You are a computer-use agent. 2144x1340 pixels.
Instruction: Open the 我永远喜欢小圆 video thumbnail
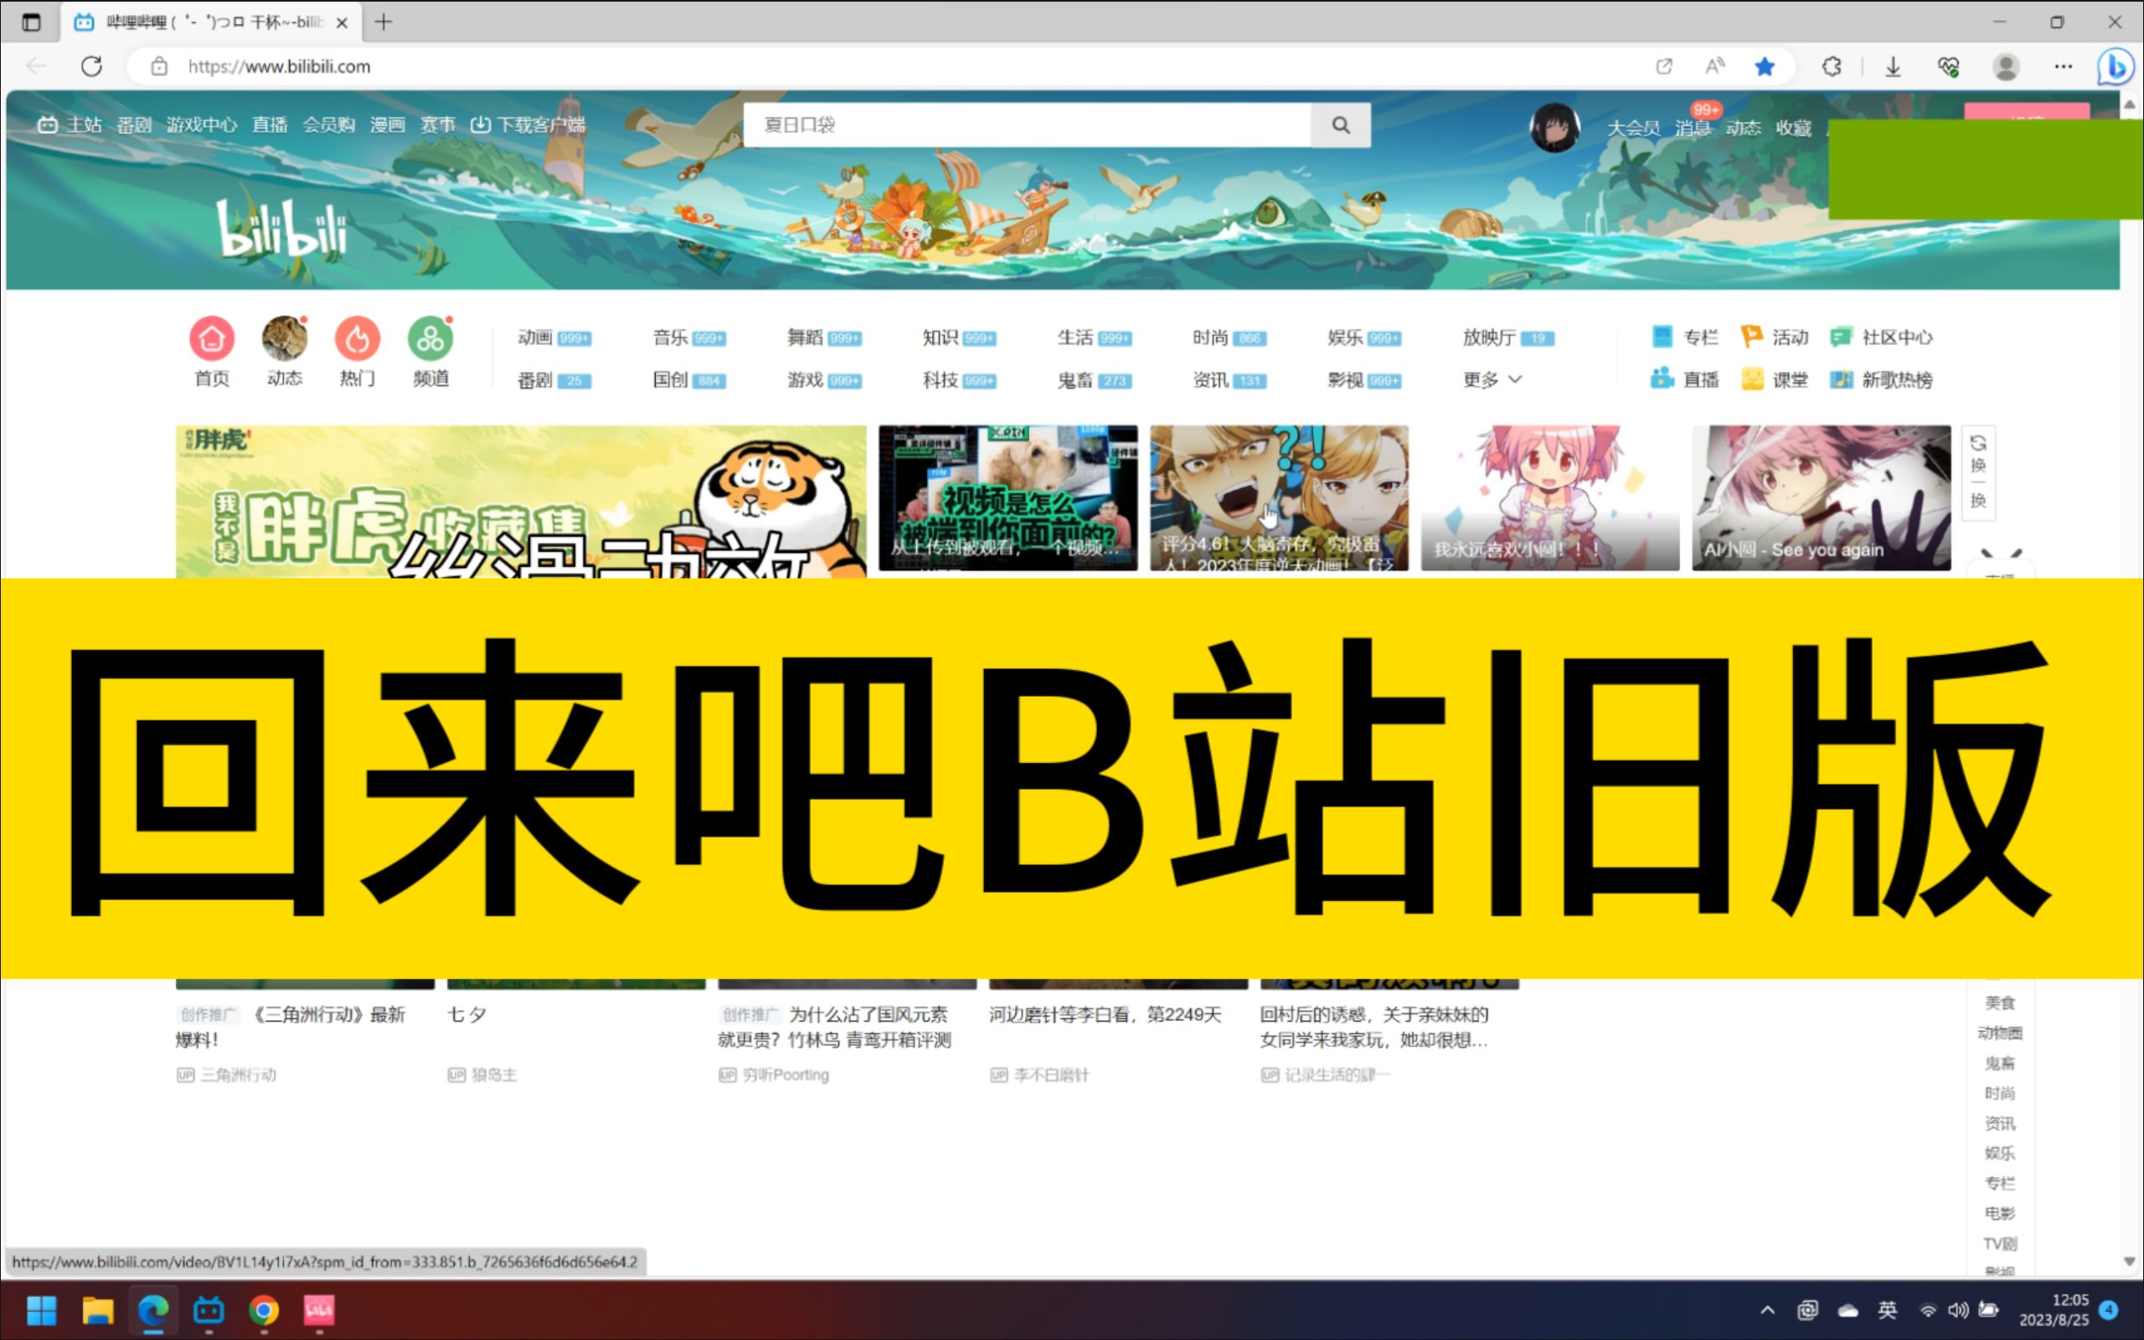click(1549, 498)
